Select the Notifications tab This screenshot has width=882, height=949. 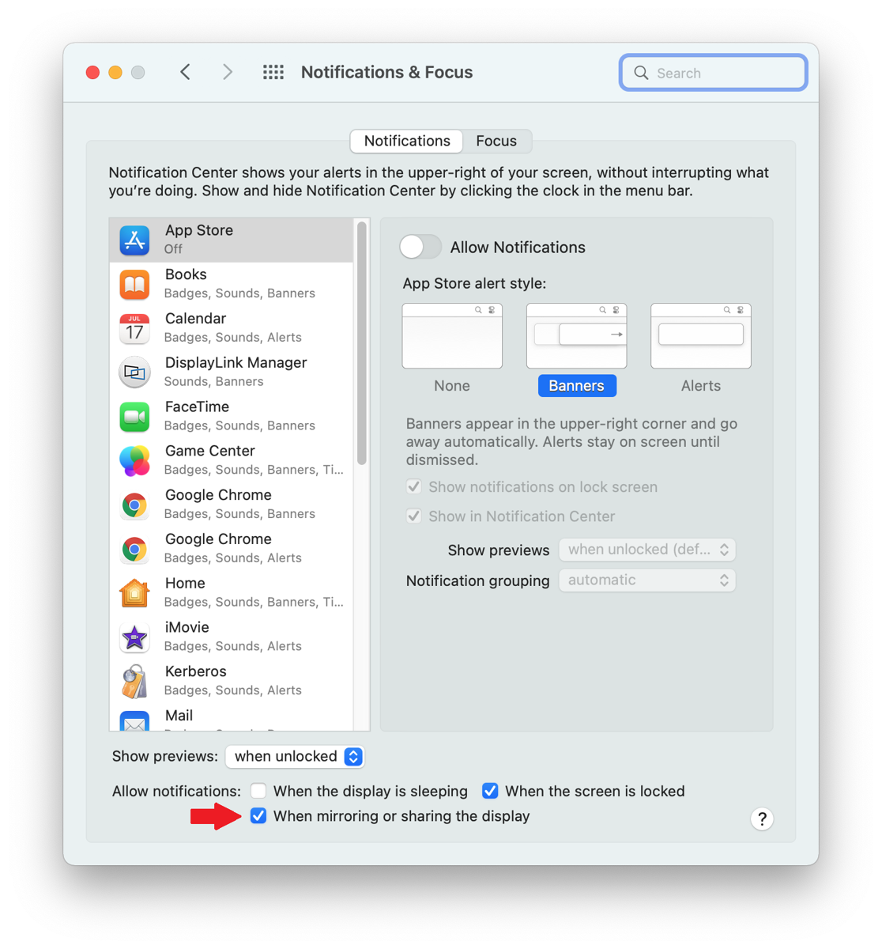[x=406, y=141]
